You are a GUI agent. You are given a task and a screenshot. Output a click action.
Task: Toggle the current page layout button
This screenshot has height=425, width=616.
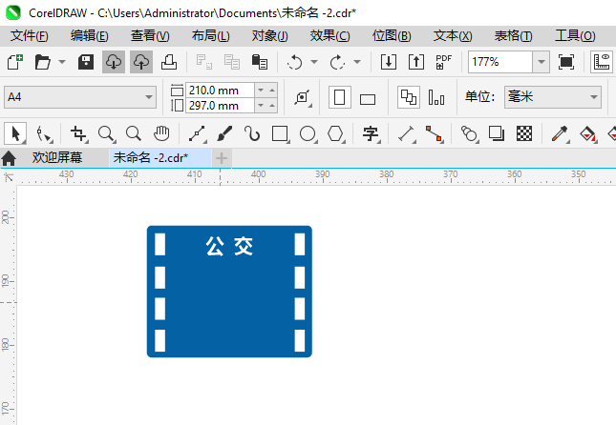pyautogui.click(x=436, y=97)
